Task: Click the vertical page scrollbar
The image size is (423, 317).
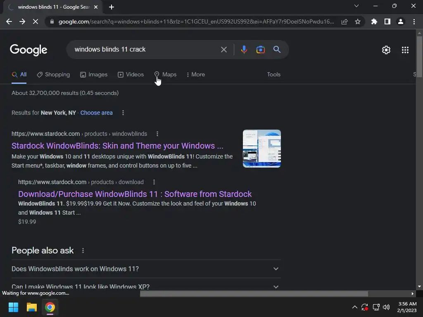Action: click(x=419, y=57)
